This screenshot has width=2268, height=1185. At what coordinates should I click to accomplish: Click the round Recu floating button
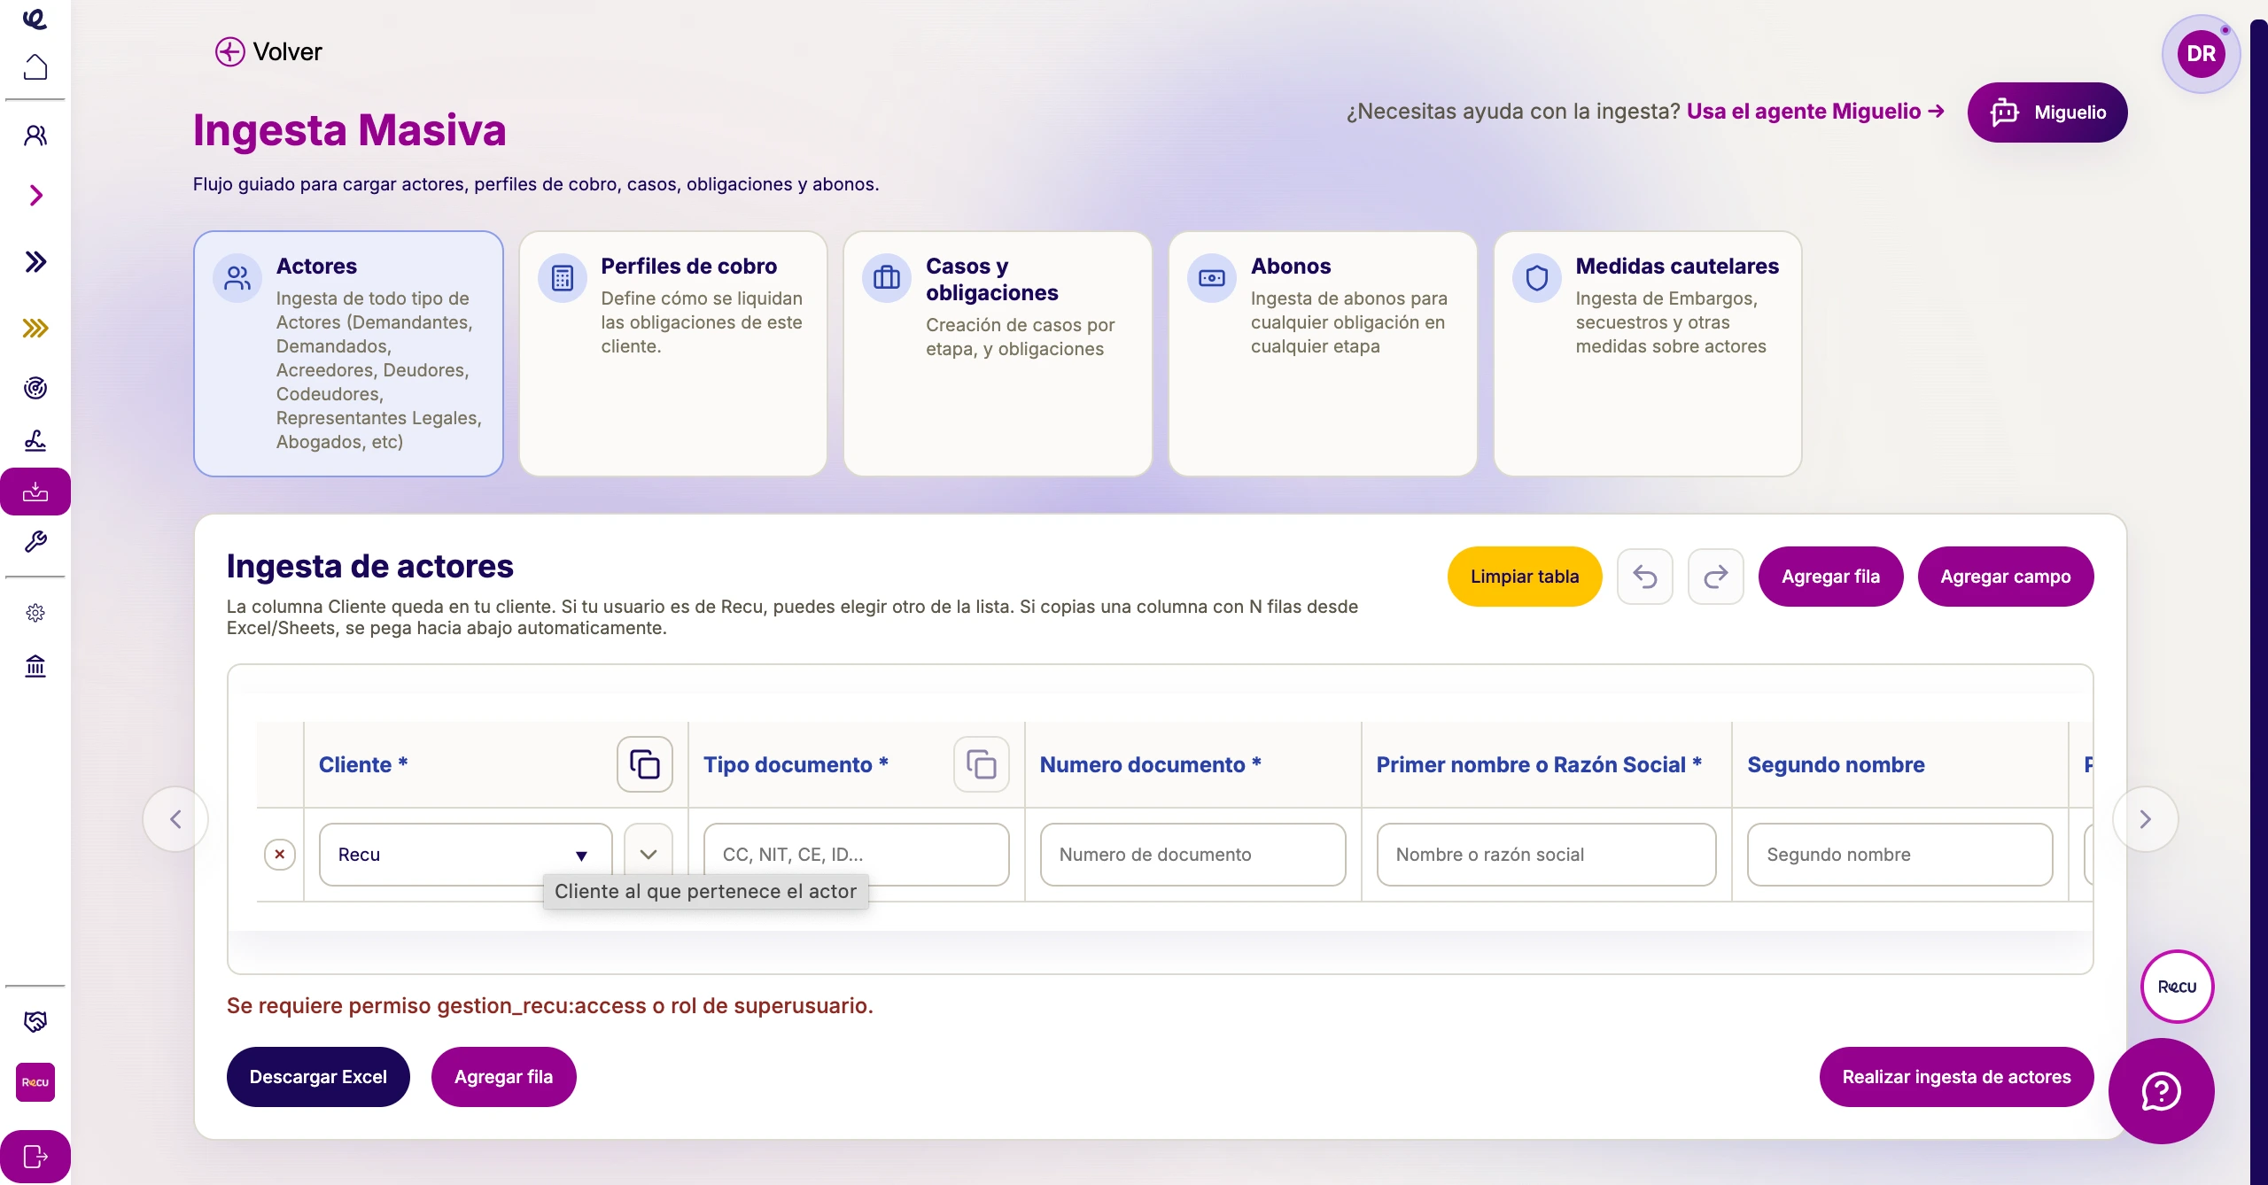tap(2178, 987)
